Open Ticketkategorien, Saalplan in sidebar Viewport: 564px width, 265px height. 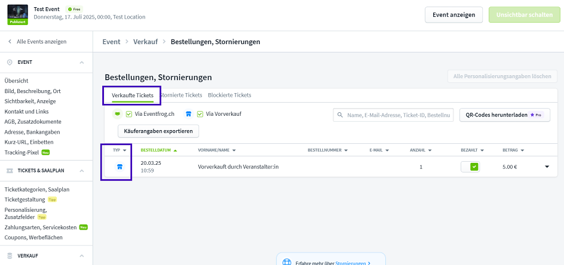click(37, 189)
